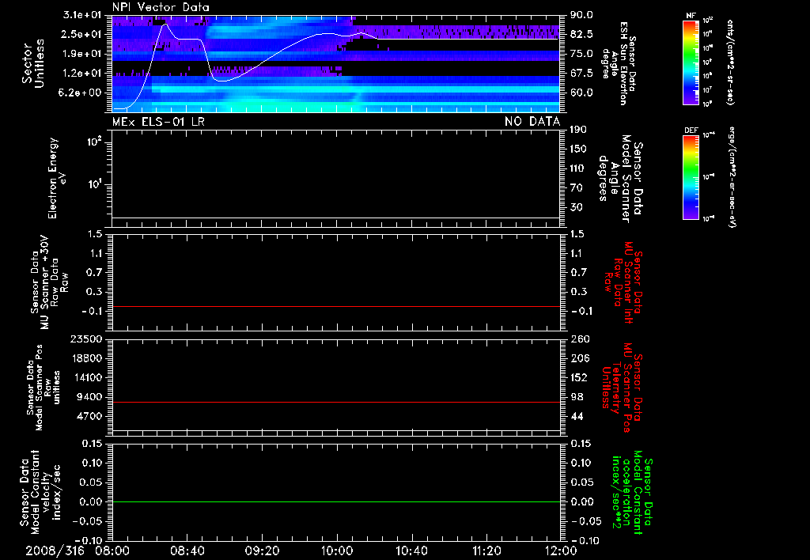Screen dimensions: 810x560
Task: Click the "1.2e+01" sector axis value
Action: (x=81, y=74)
